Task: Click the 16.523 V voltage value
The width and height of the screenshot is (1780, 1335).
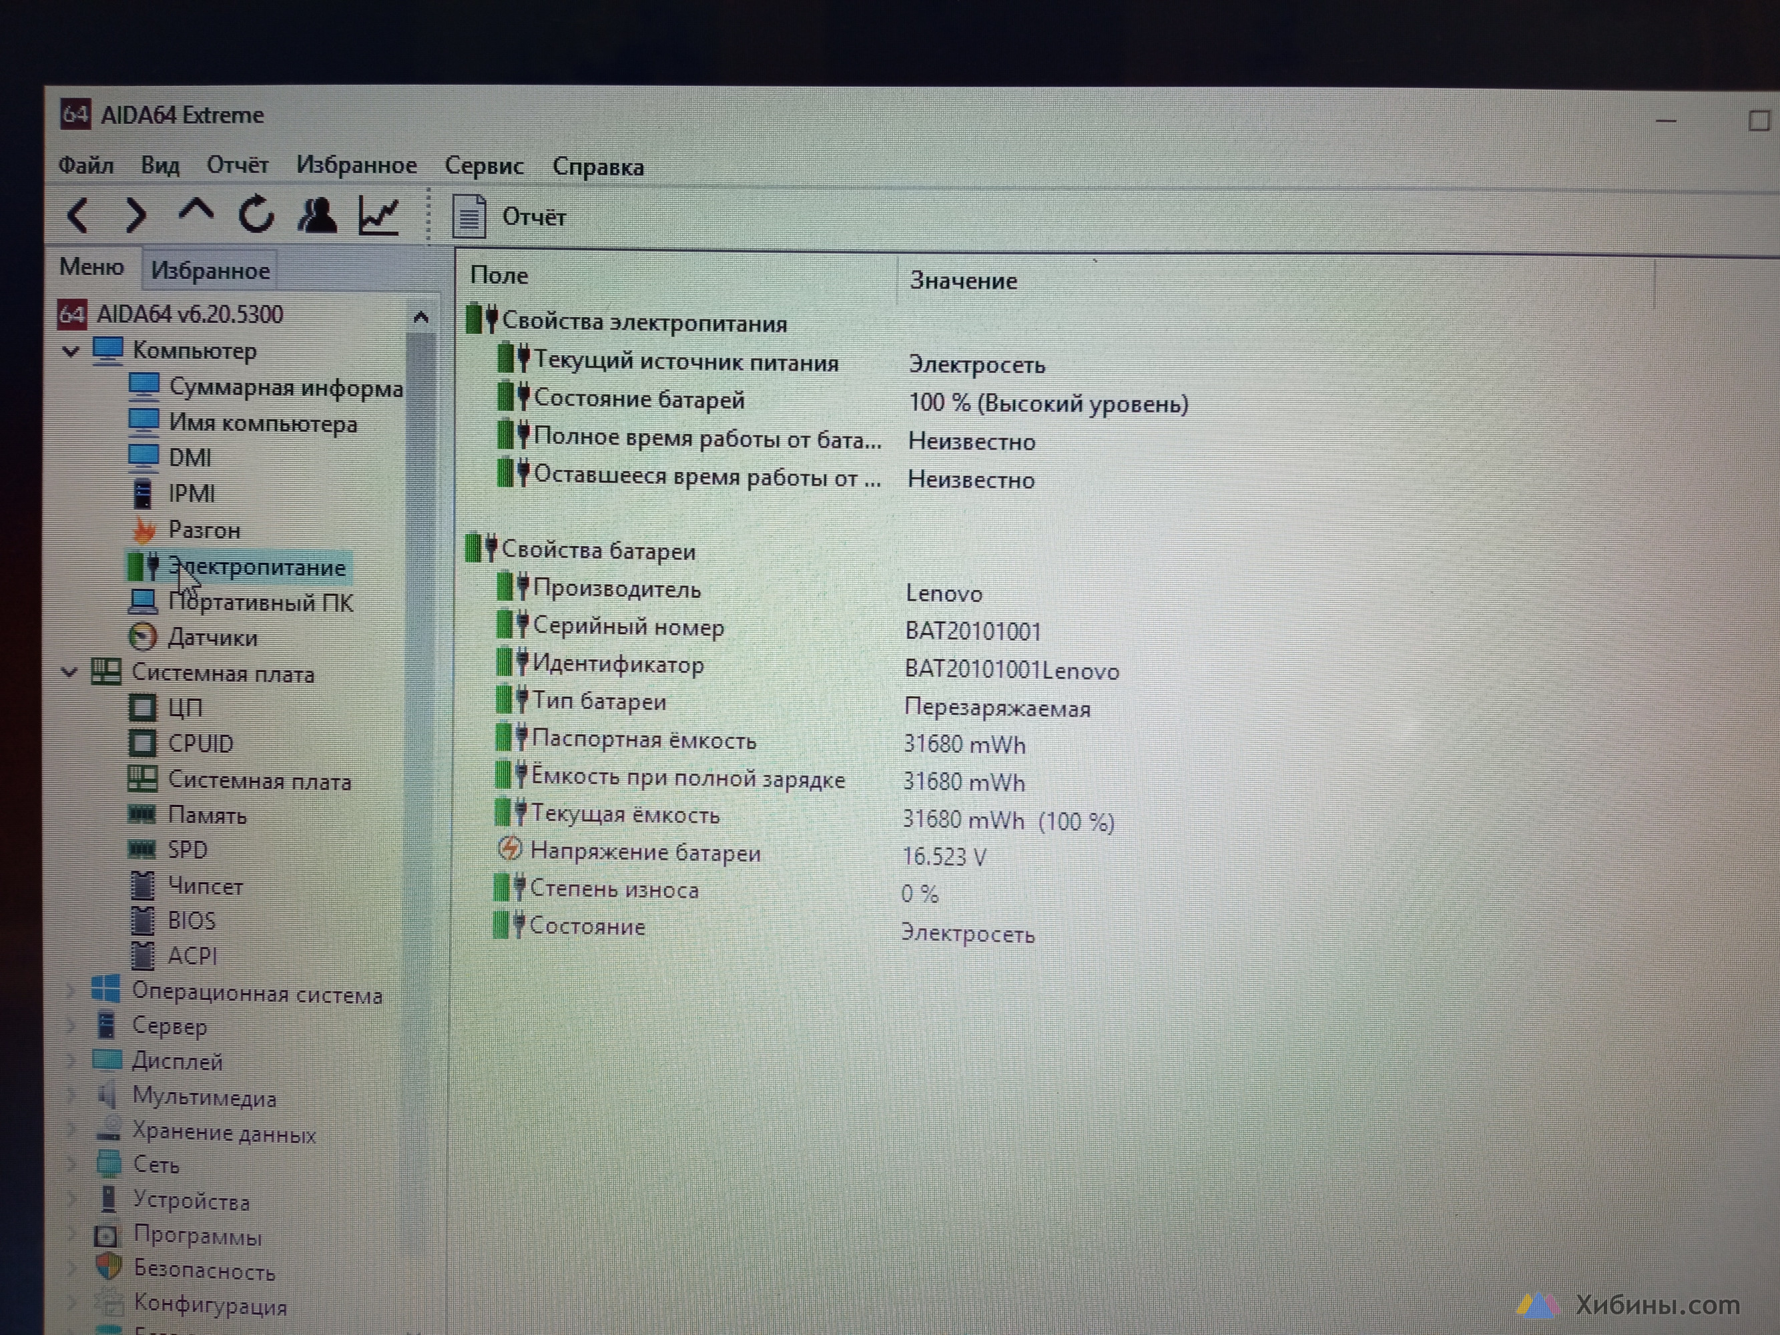Action: click(944, 856)
